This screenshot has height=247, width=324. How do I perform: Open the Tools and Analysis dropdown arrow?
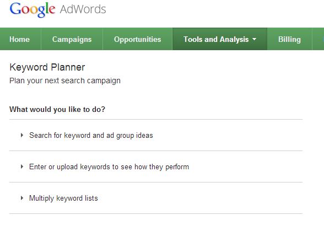click(x=255, y=39)
